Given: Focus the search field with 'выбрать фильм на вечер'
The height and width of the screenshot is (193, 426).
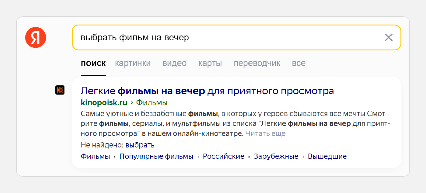Looking at the screenshot, I should [236, 37].
